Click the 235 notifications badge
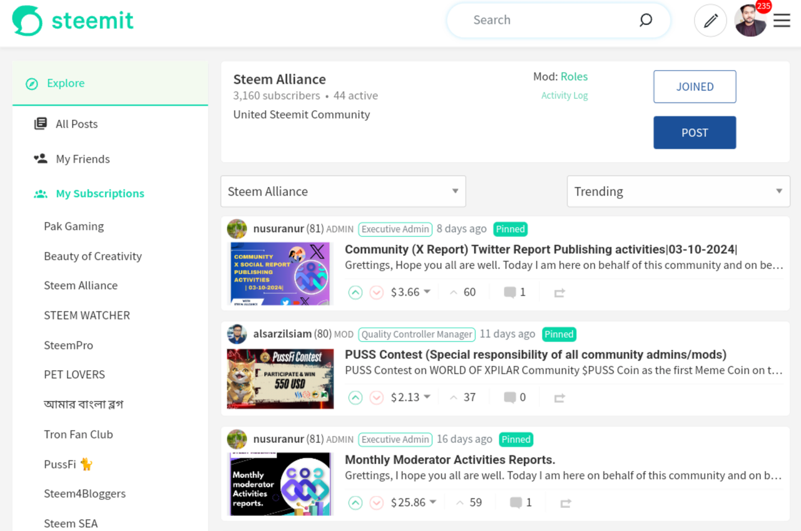This screenshot has width=801, height=531. click(x=763, y=7)
